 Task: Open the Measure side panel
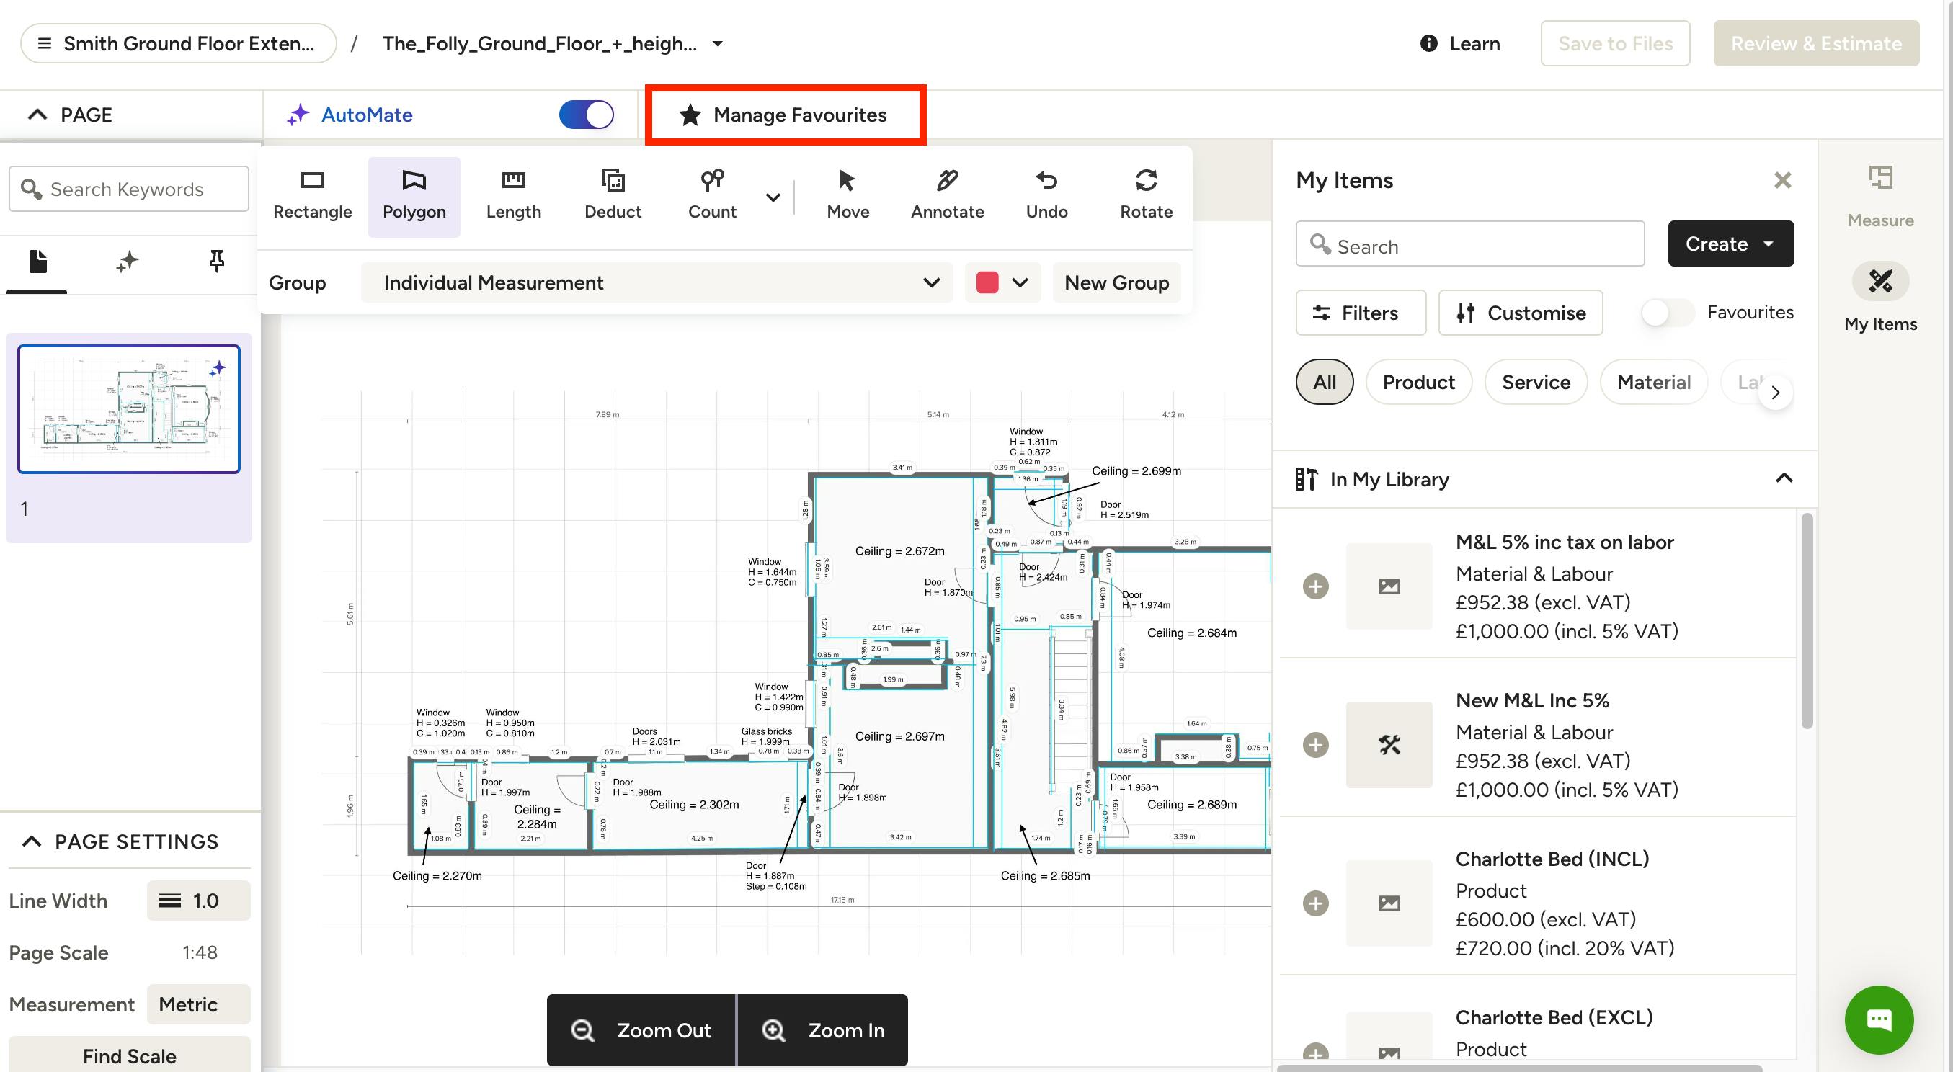point(1880,197)
